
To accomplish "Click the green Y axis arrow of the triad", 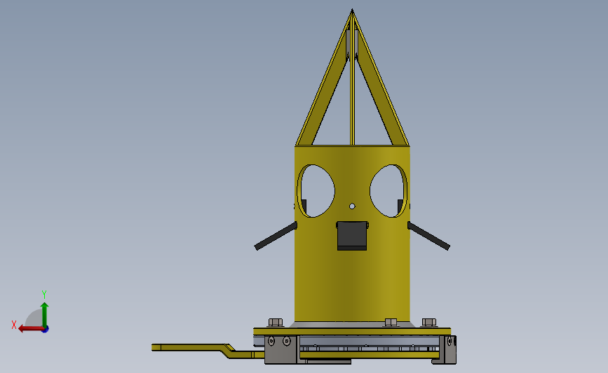I will click(45, 315).
